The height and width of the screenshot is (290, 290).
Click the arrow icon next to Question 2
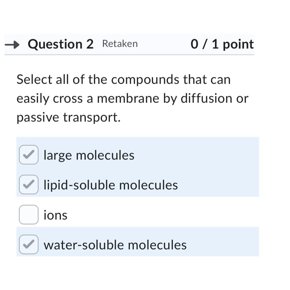[13, 44]
